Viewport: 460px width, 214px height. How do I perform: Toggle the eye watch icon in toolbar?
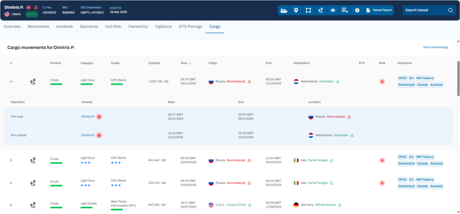pyautogui.click(x=333, y=10)
